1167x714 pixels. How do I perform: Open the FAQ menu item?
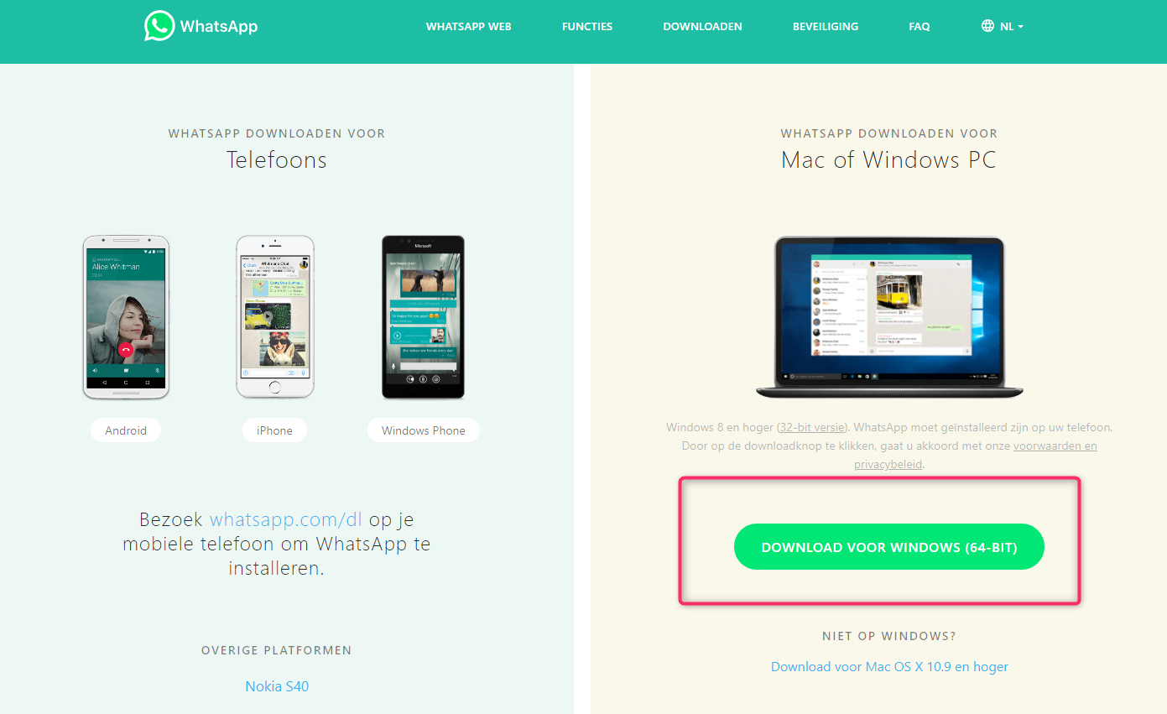coord(920,27)
